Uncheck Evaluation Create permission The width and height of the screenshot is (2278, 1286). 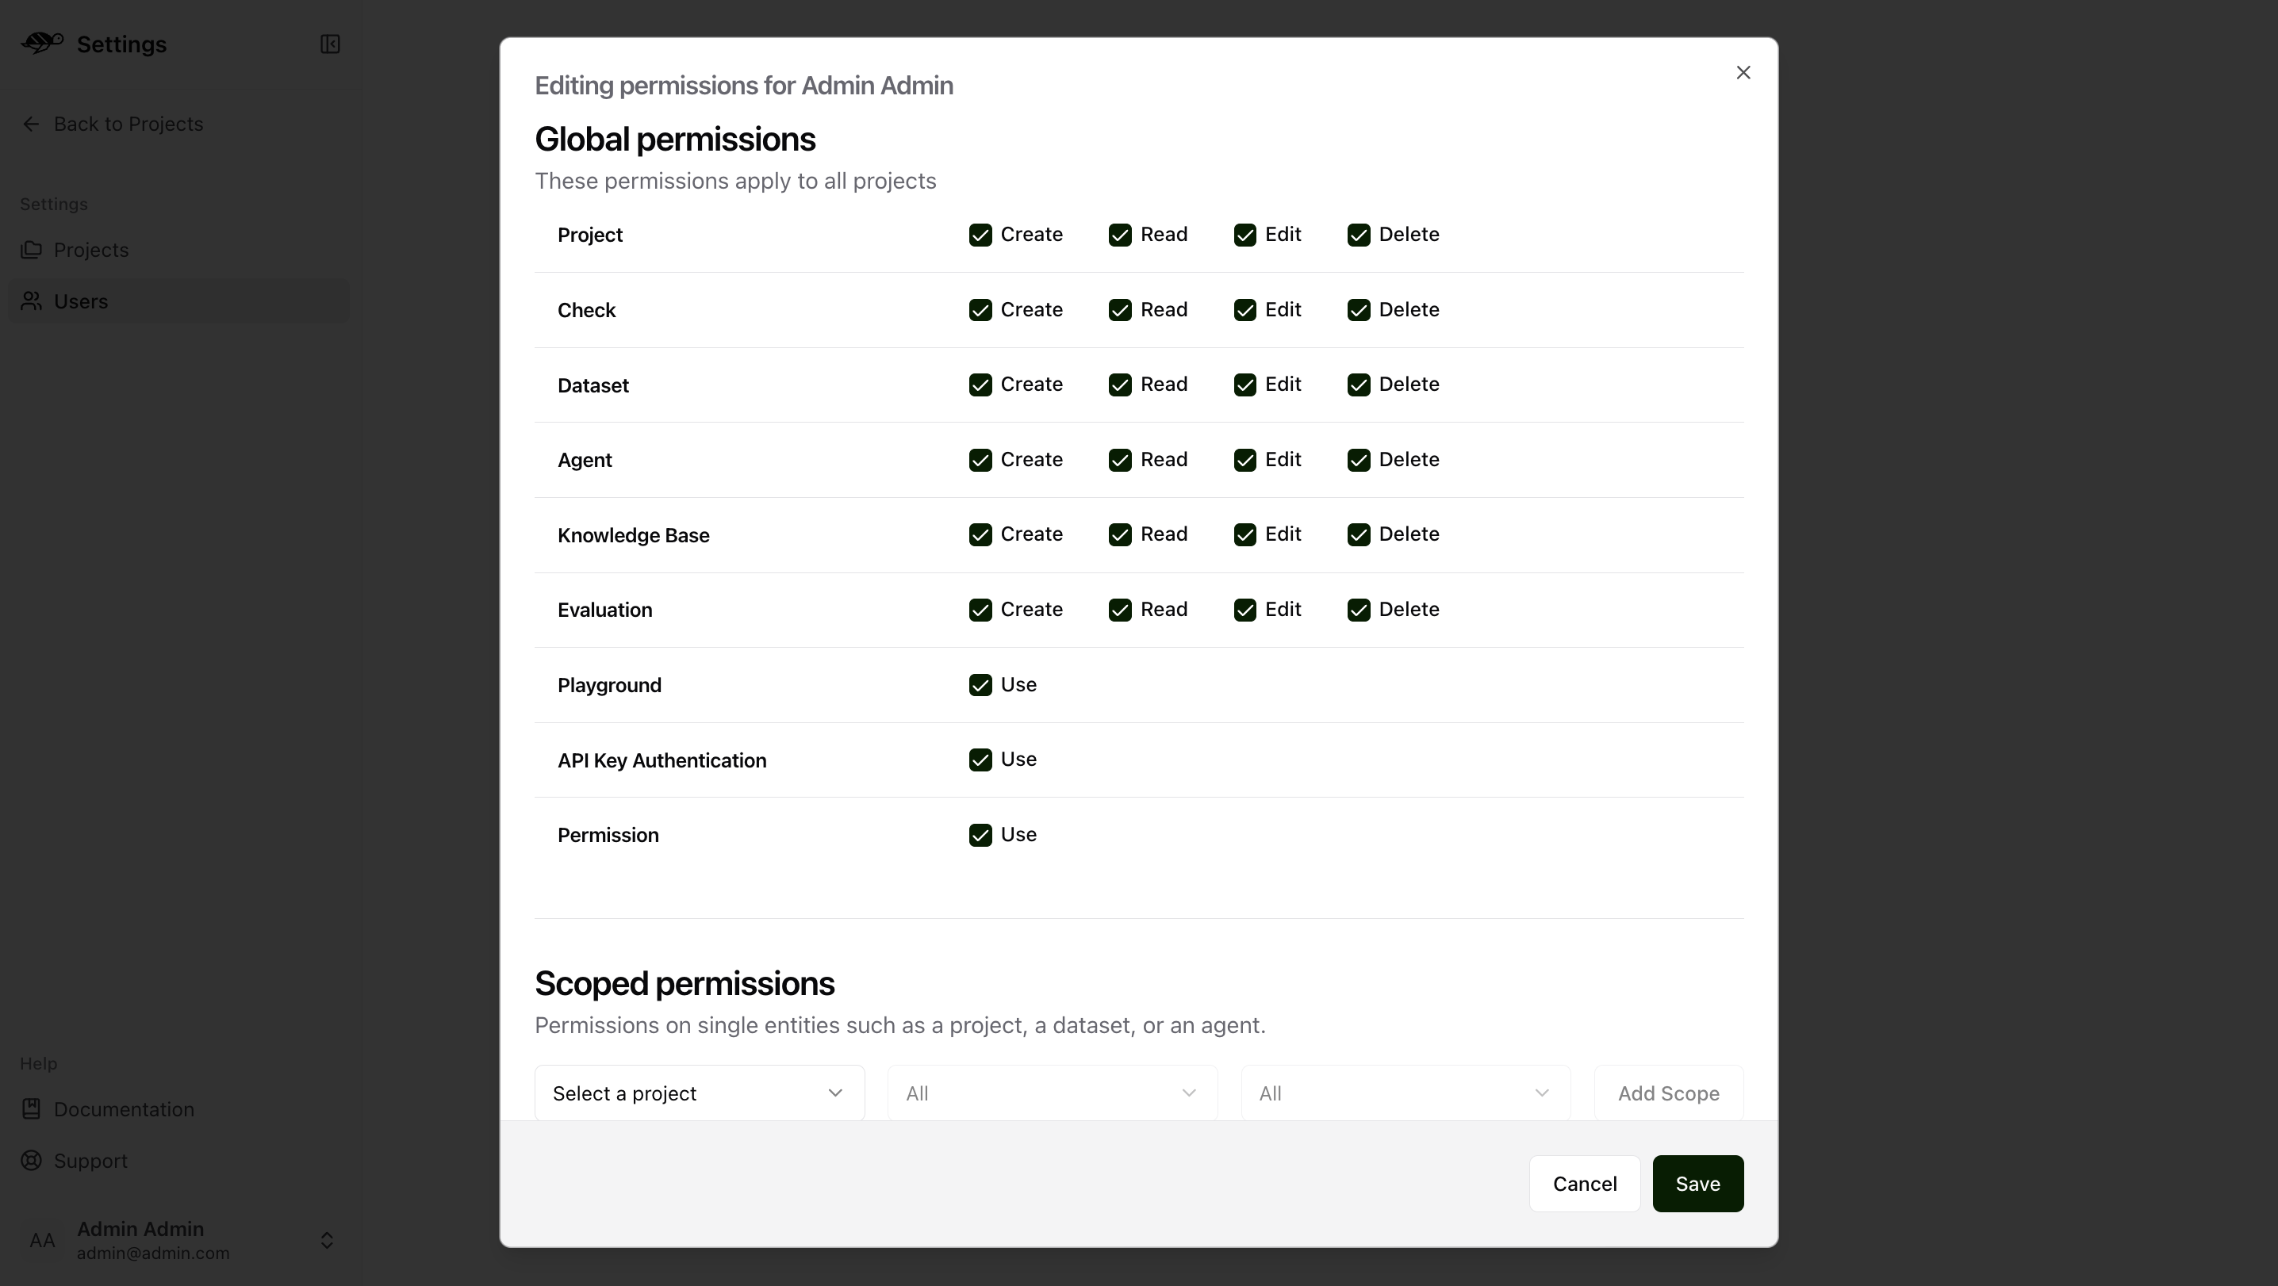tap(980, 610)
